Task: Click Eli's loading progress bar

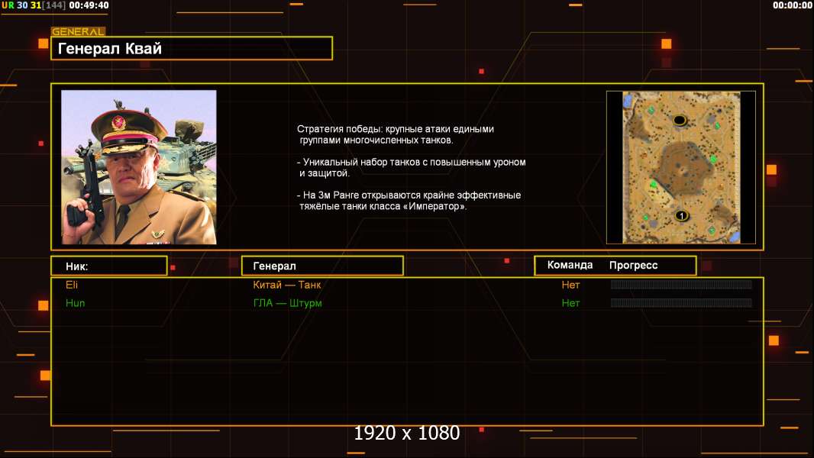Action: pyautogui.click(x=681, y=284)
